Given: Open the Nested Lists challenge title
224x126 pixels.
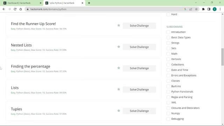Looking at the screenshot, I should 21,45.
